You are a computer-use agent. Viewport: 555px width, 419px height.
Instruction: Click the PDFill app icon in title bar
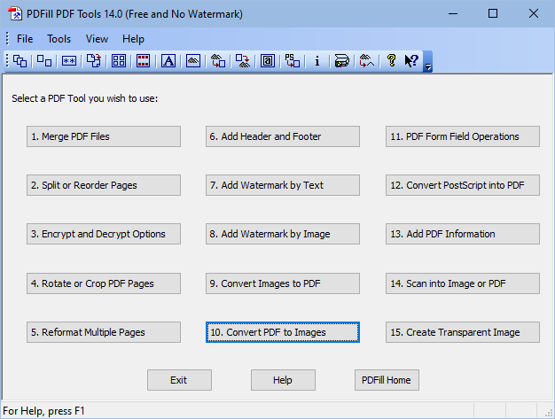(x=15, y=14)
